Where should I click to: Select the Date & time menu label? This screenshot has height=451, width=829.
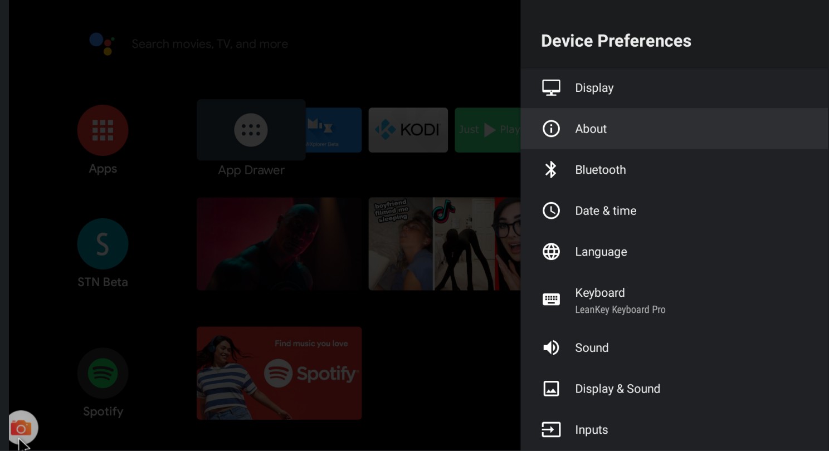click(606, 210)
